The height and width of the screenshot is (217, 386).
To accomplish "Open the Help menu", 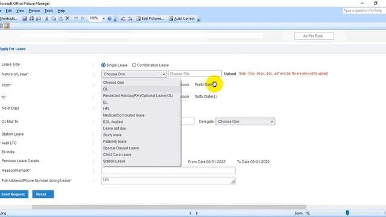I will tap(62, 11).
